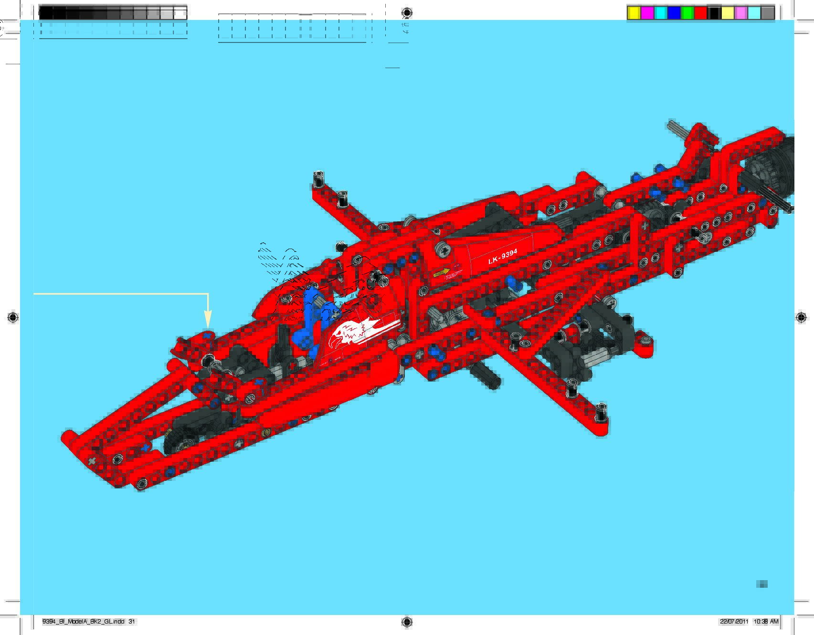The width and height of the screenshot is (814, 635).
Task: Choose the green swatch in the color bar
Action: coord(687,13)
